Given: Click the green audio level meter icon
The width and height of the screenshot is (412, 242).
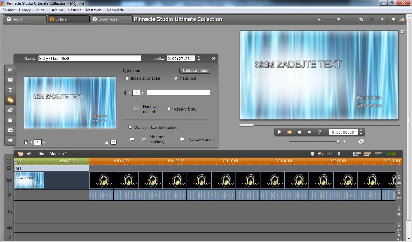Looking at the screenshot, I should (x=391, y=154).
